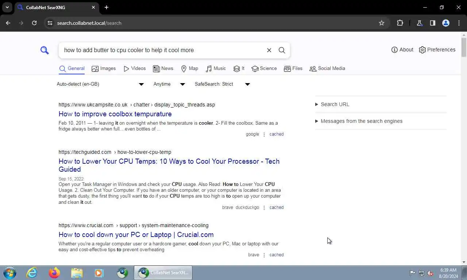Switch to Files tab
The width and height of the screenshot is (467, 280).
point(293,69)
